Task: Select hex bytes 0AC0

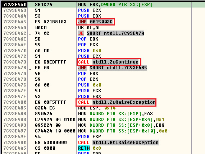Action: point(41,28)
